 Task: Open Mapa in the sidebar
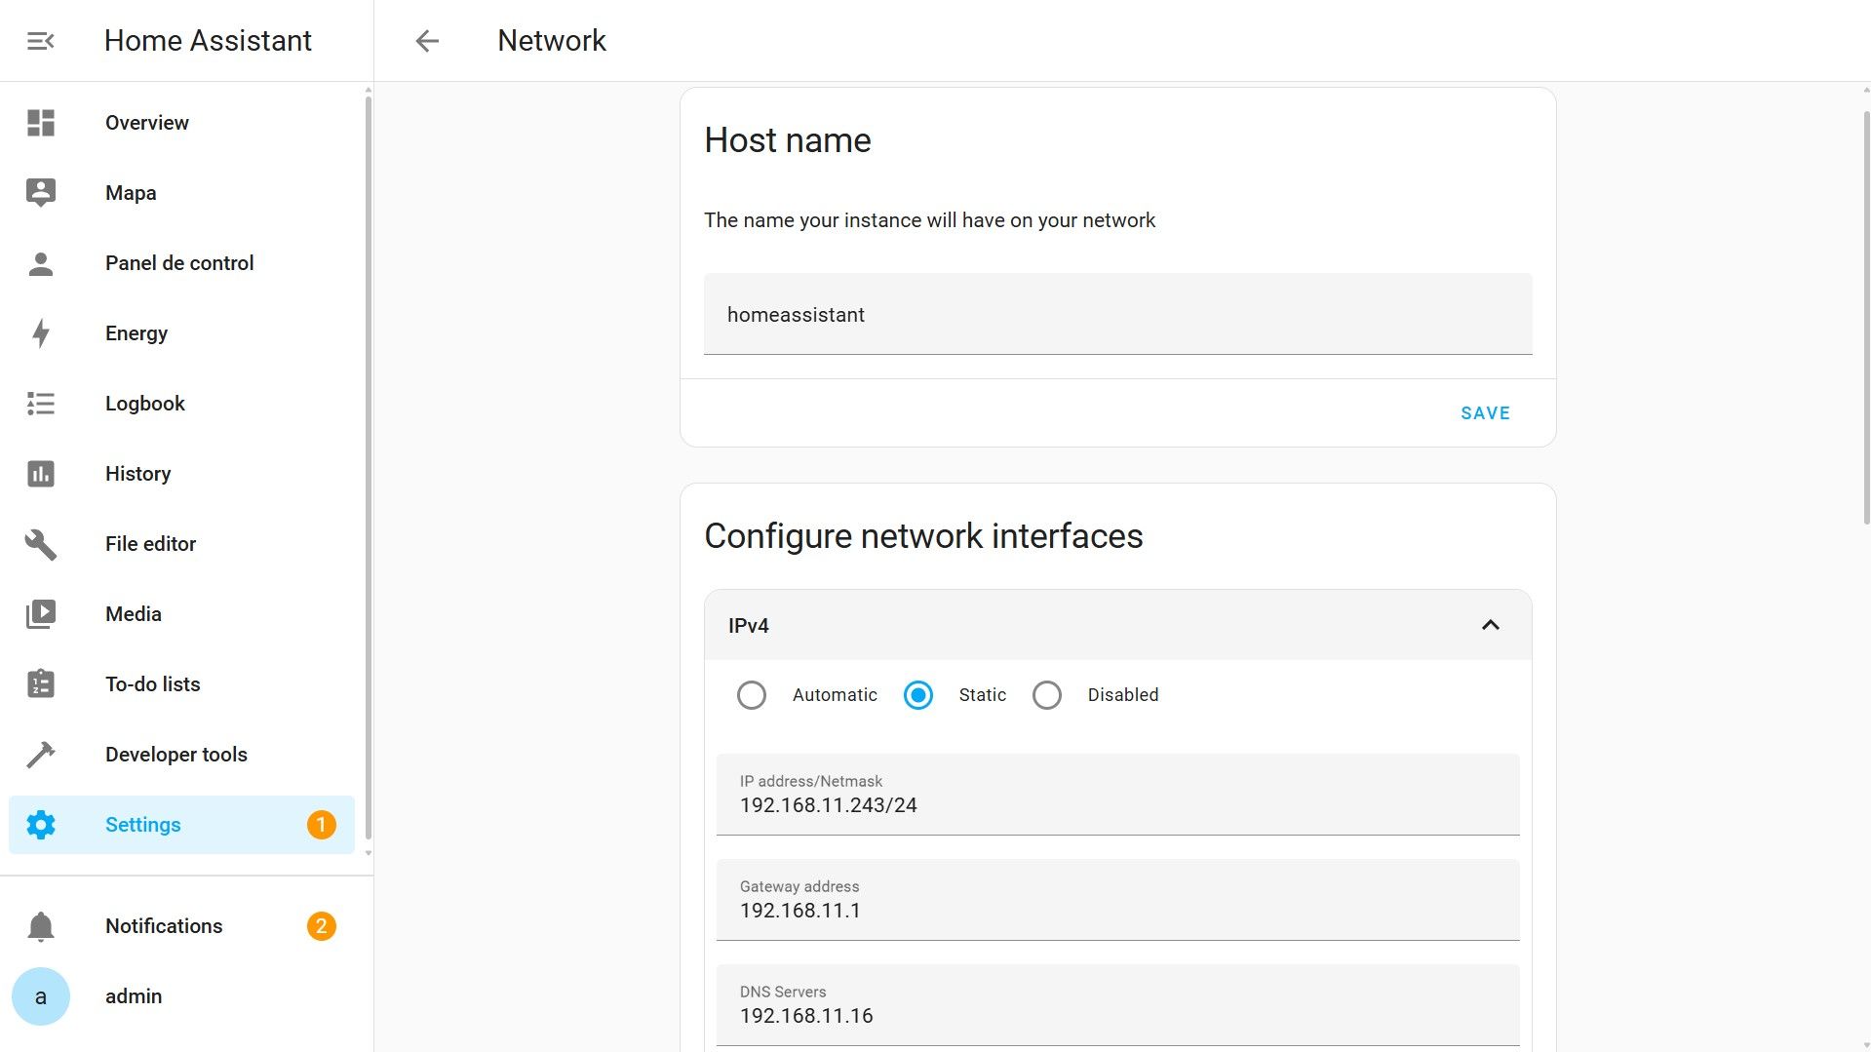181,193
